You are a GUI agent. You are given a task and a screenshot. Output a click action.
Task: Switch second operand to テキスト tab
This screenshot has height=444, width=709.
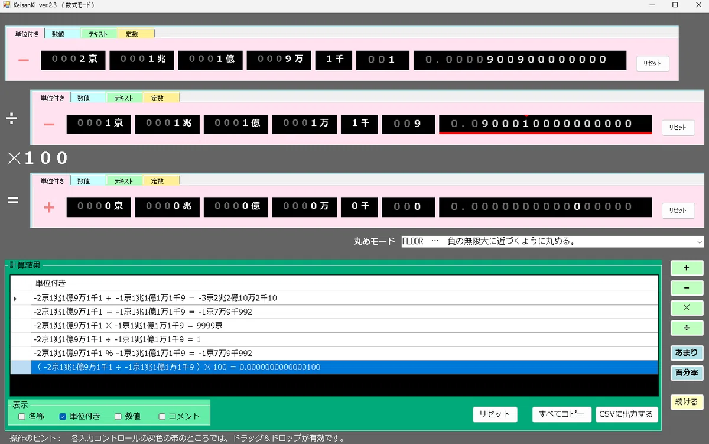click(123, 98)
